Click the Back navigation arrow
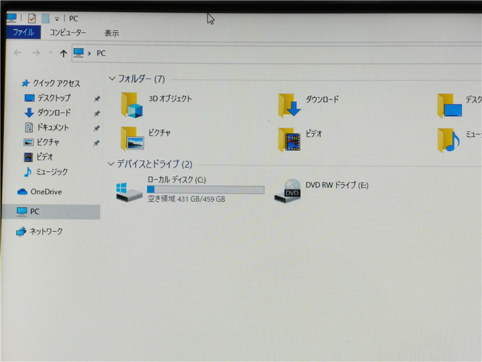 17,53
